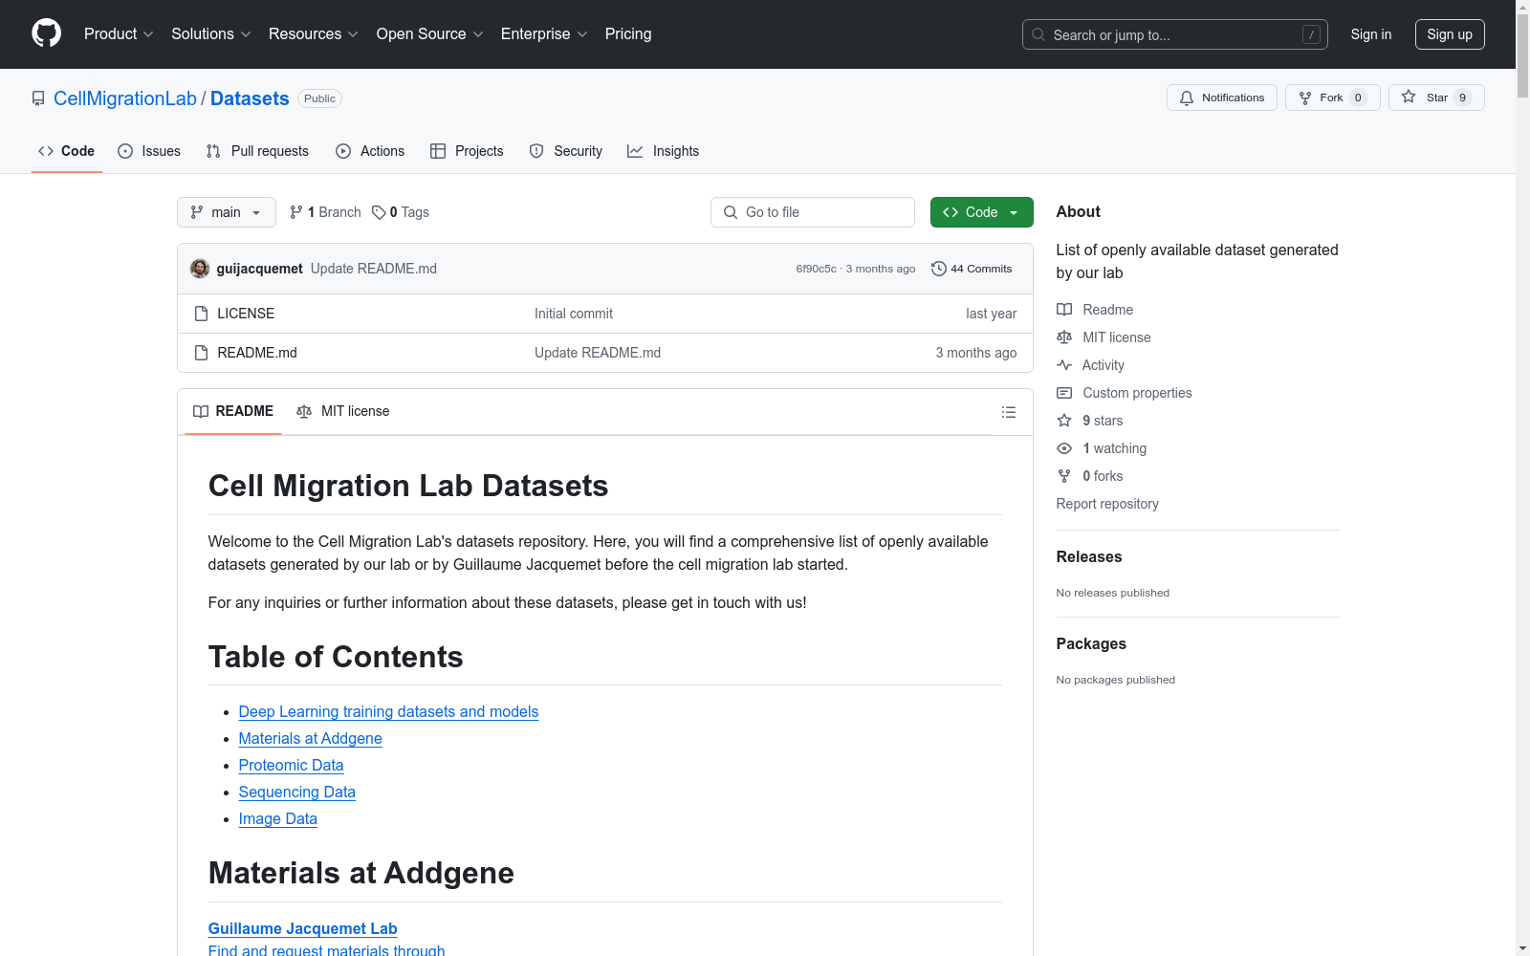Open the main branch selector dropdown
Image resolution: width=1530 pixels, height=956 pixels.
tap(227, 212)
